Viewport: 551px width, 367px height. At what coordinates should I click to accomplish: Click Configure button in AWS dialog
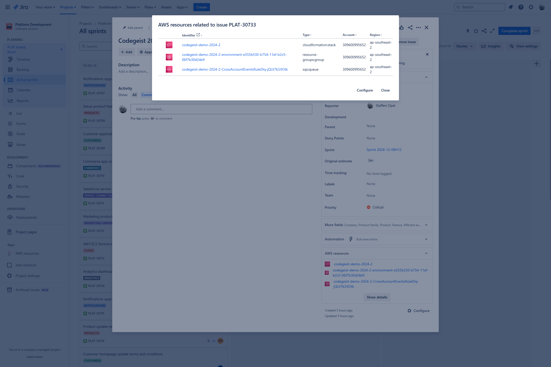(x=365, y=90)
